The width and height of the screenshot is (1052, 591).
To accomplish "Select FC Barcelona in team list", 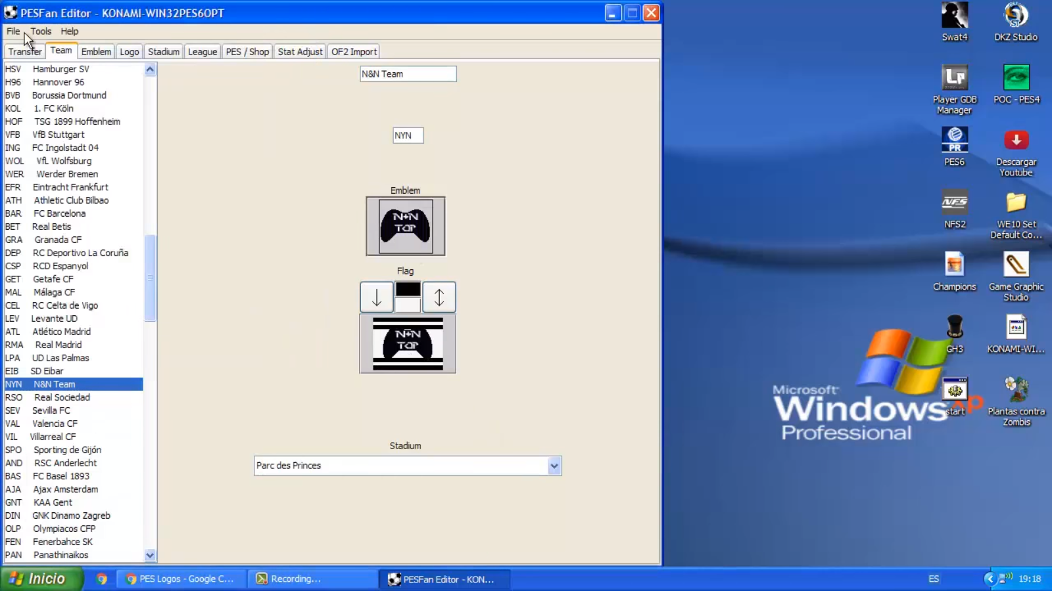I will point(74,213).
